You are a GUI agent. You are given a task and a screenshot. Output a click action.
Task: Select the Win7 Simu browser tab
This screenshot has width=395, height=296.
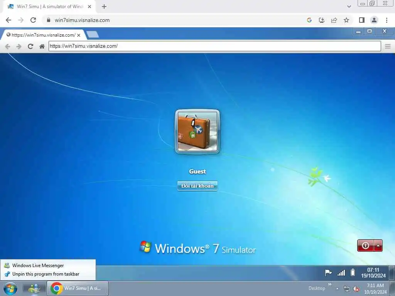(x=49, y=7)
